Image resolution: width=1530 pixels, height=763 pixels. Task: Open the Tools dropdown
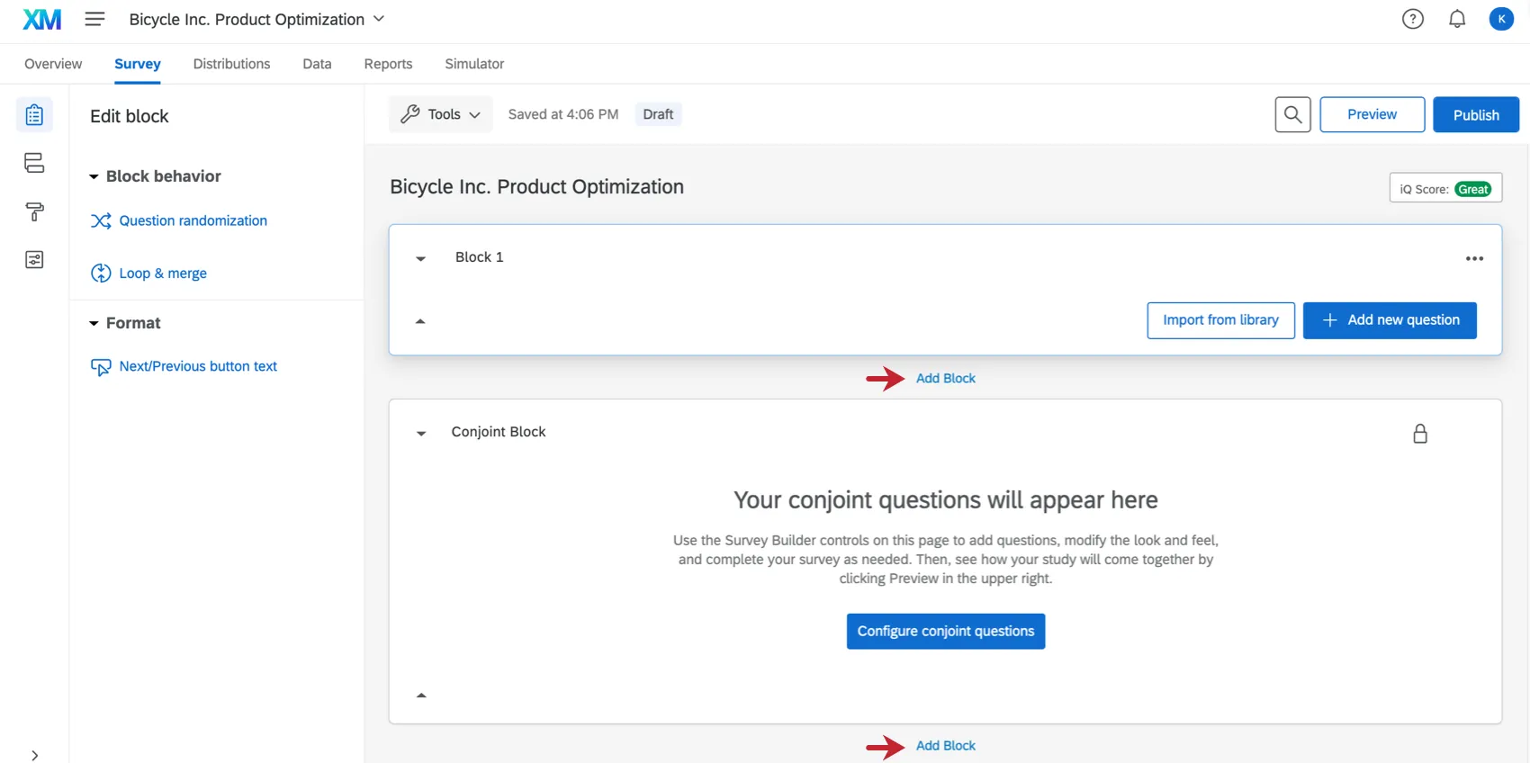(441, 114)
